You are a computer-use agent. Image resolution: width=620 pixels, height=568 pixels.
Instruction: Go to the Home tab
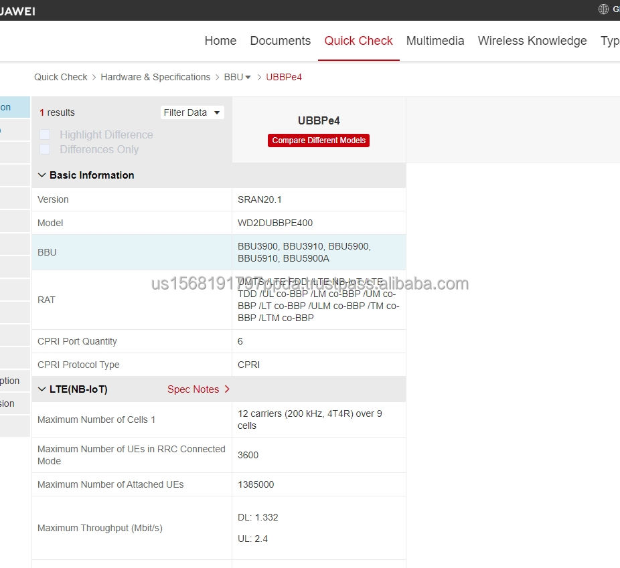(x=220, y=41)
